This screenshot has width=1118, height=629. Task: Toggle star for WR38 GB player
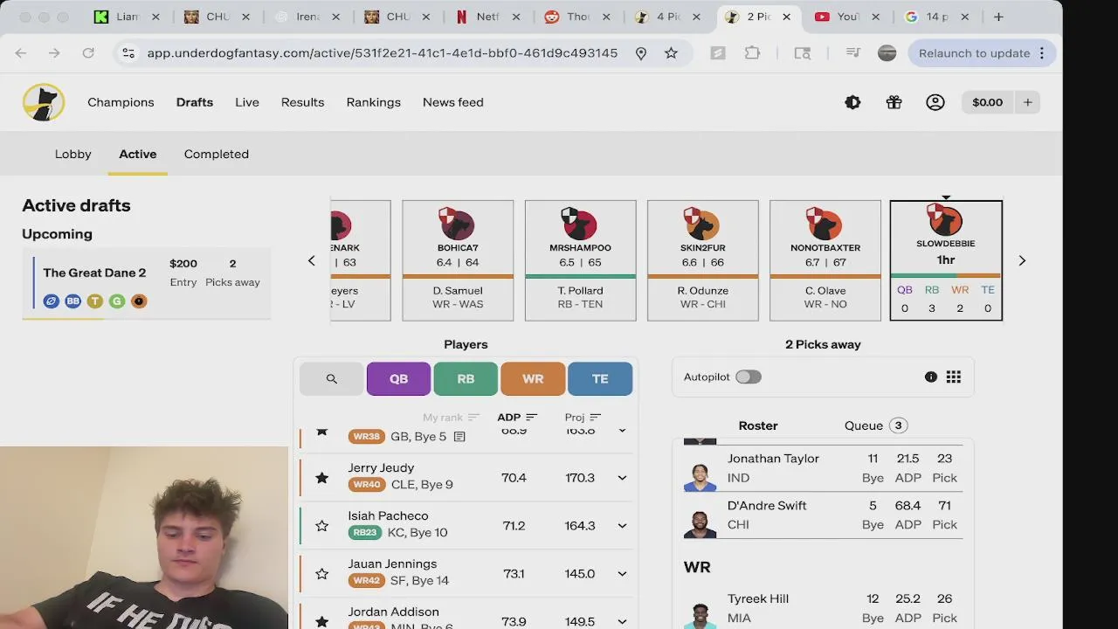[x=322, y=432]
